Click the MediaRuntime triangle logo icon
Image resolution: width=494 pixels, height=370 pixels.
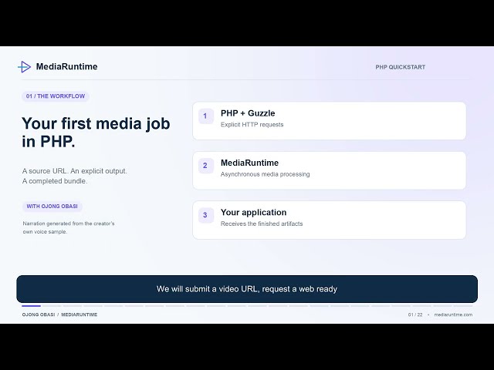[x=24, y=67]
